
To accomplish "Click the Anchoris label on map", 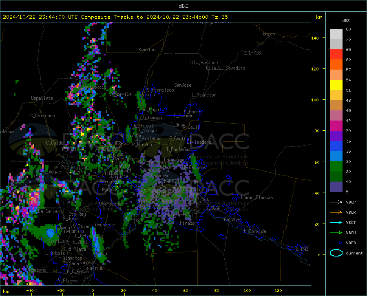I will (x=105, y=225).
